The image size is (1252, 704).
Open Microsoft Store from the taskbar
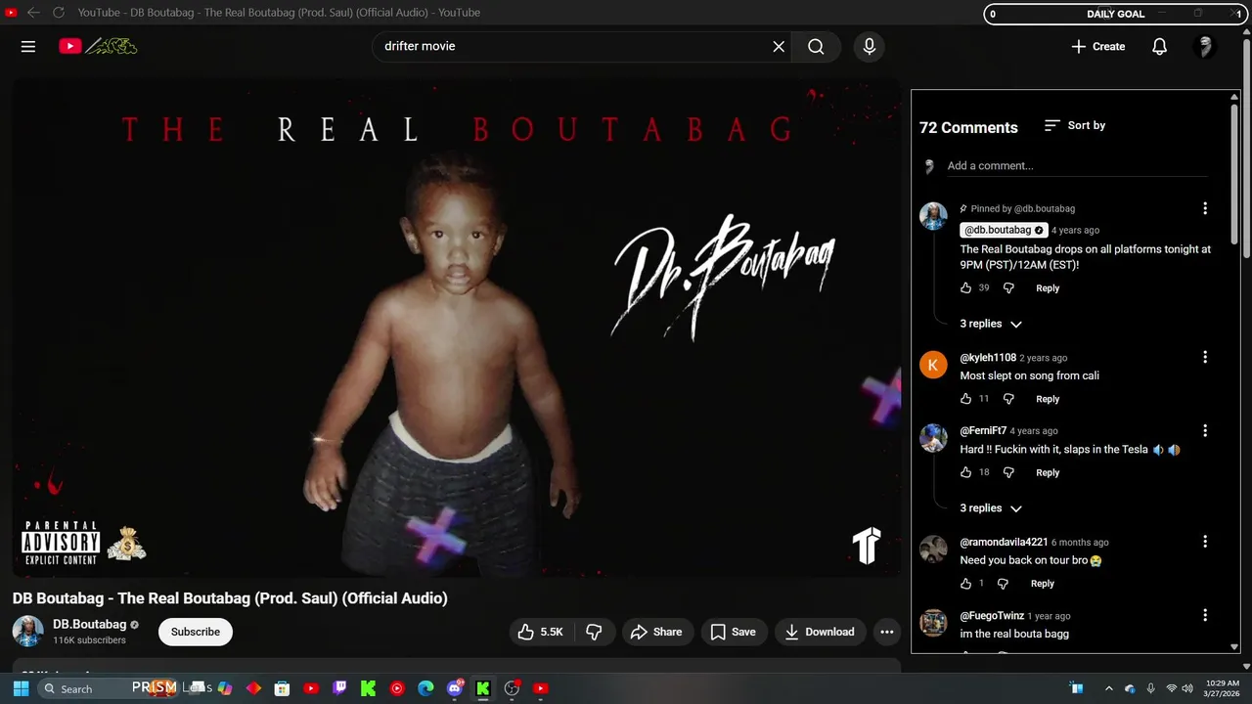click(282, 688)
